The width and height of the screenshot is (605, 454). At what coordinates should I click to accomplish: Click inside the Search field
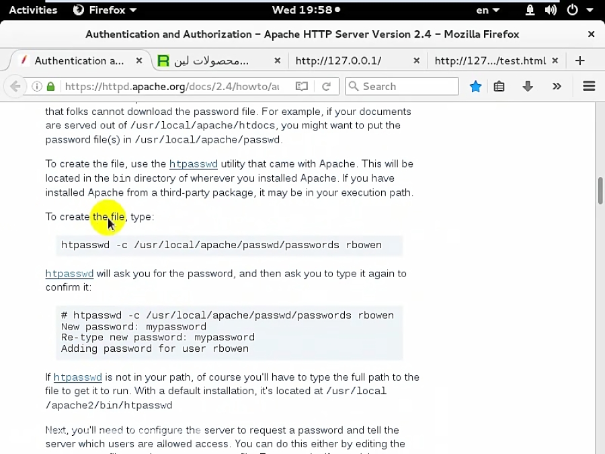click(x=403, y=86)
